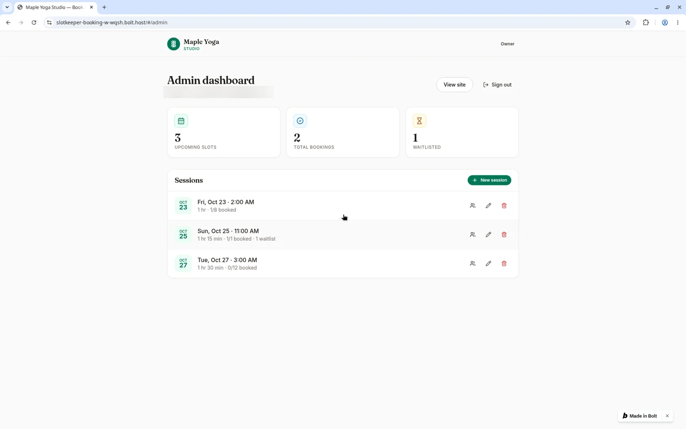The height and width of the screenshot is (429, 686).
Task: Click the Fri, Oct 23 · 2:00 AM row text
Action: [226, 202]
